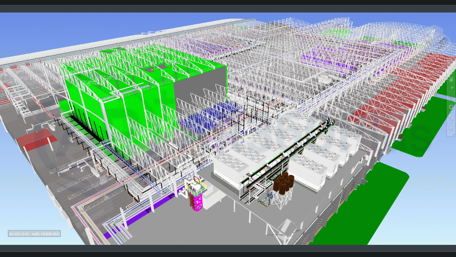Activate the Zoom tool in navigation bar
This screenshot has height=257, width=456.
pos(451,88)
